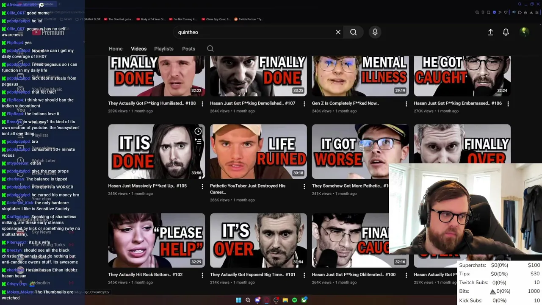Click the 'IT'S OVER' thumbnail
This screenshot has width=542, height=305.
[x=258, y=240]
